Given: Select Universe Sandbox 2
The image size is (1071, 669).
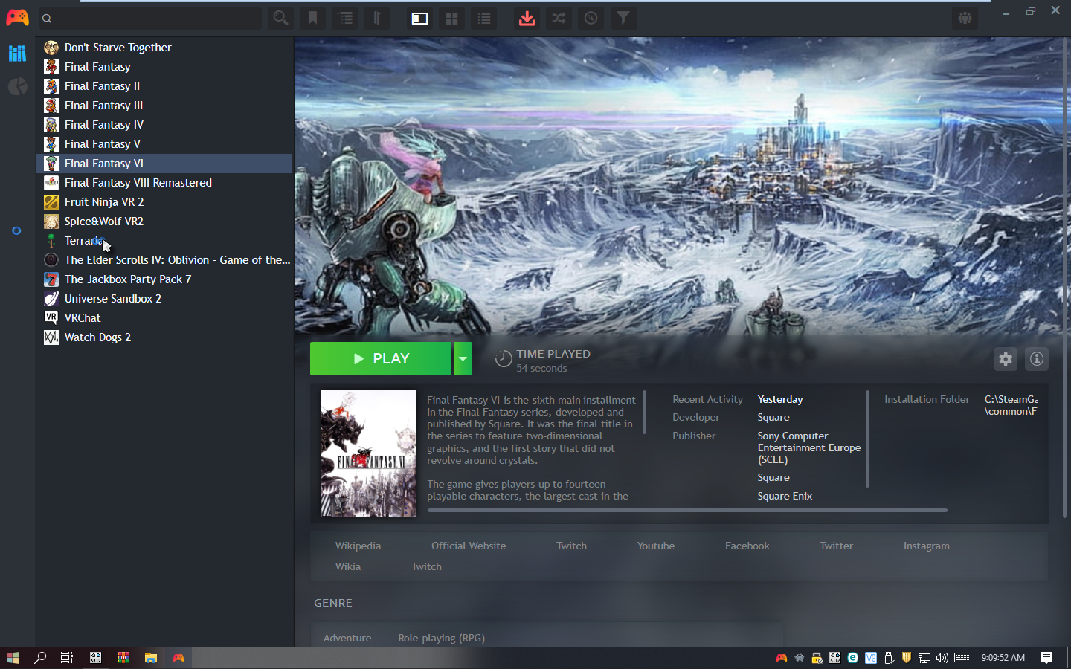Looking at the screenshot, I should click(x=164, y=299).
